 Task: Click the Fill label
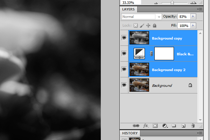174,26
